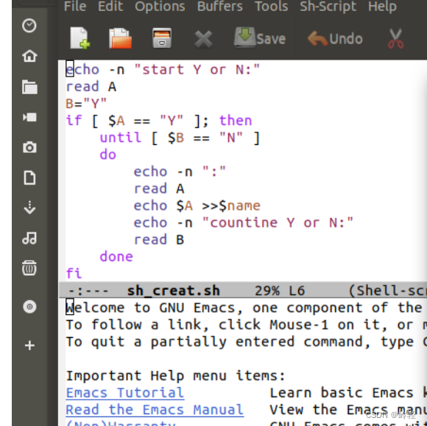Open Documents icon in sidebar
Image resolution: width=427 pixels, height=426 pixels.
click(29, 178)
